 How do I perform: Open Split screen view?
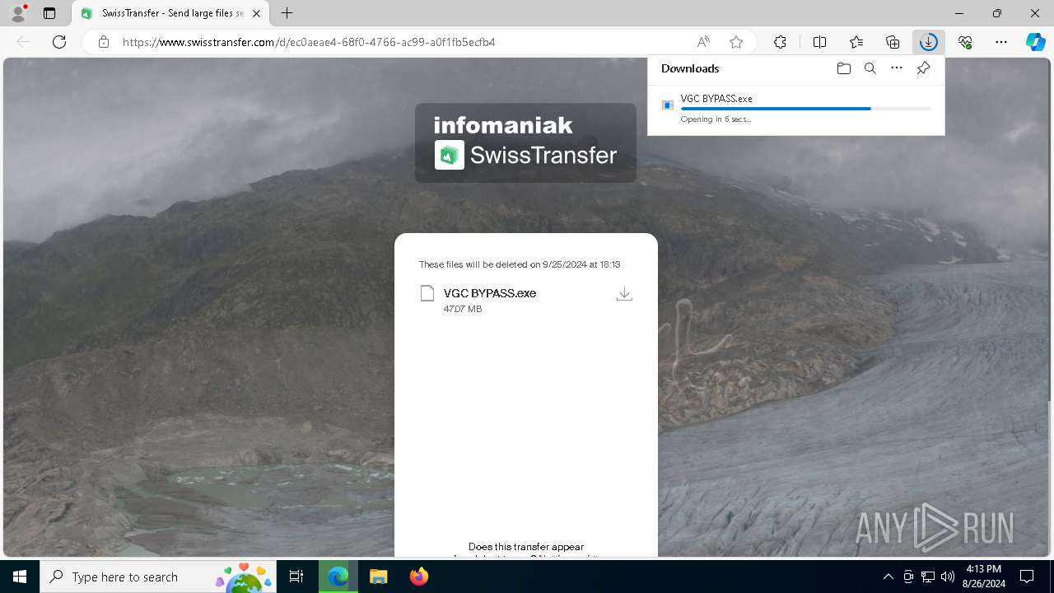(x=820, y=42)
